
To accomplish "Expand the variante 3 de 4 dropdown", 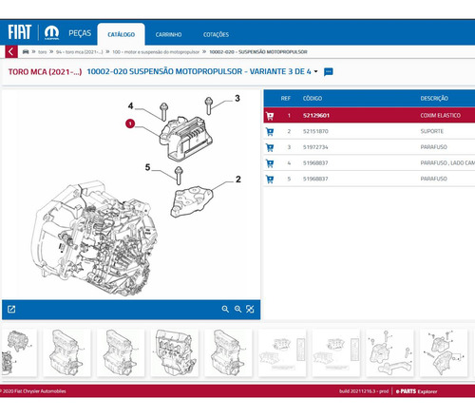I will pos(315,71).
